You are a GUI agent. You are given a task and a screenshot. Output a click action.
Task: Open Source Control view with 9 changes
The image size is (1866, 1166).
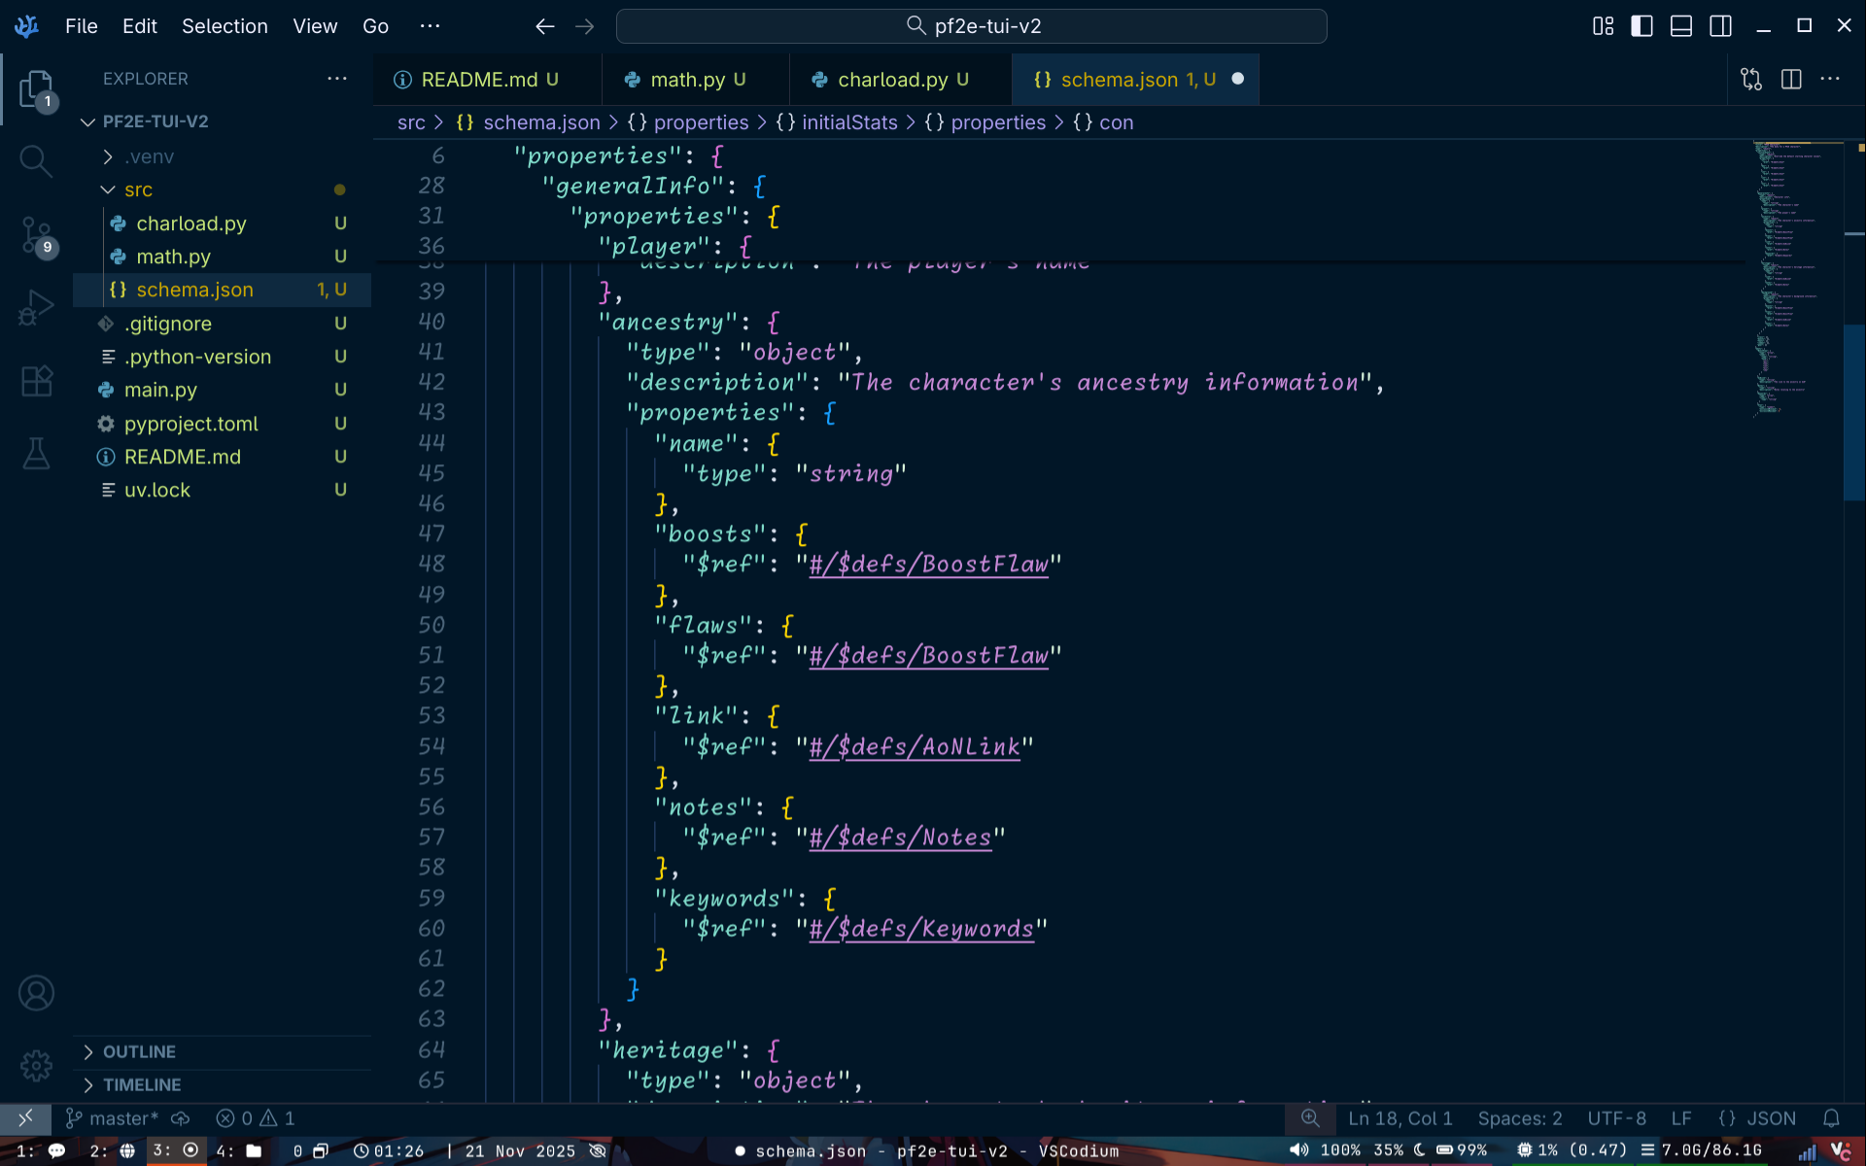point(36,235)
